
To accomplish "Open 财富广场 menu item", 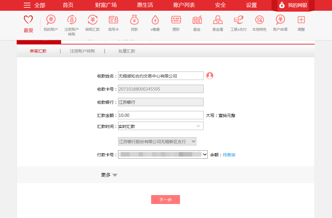I will 106,5.
